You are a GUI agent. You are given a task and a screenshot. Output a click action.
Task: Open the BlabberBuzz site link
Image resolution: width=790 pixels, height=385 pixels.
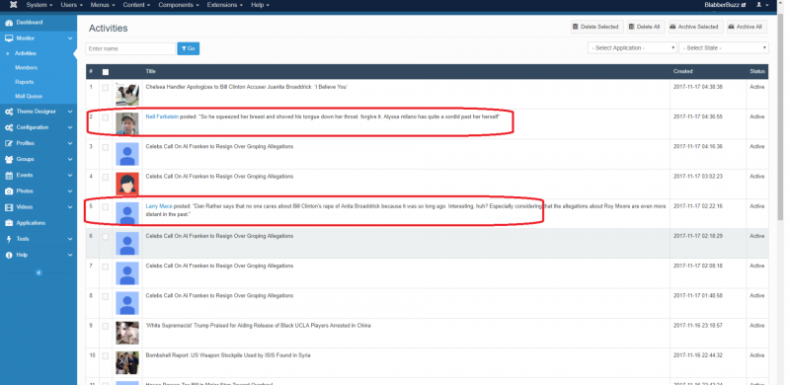click(725, 5)
